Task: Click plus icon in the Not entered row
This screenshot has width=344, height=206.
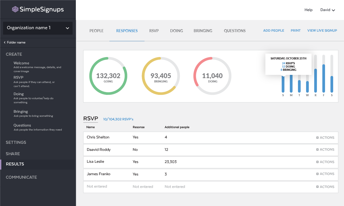Action: [317, 187]
